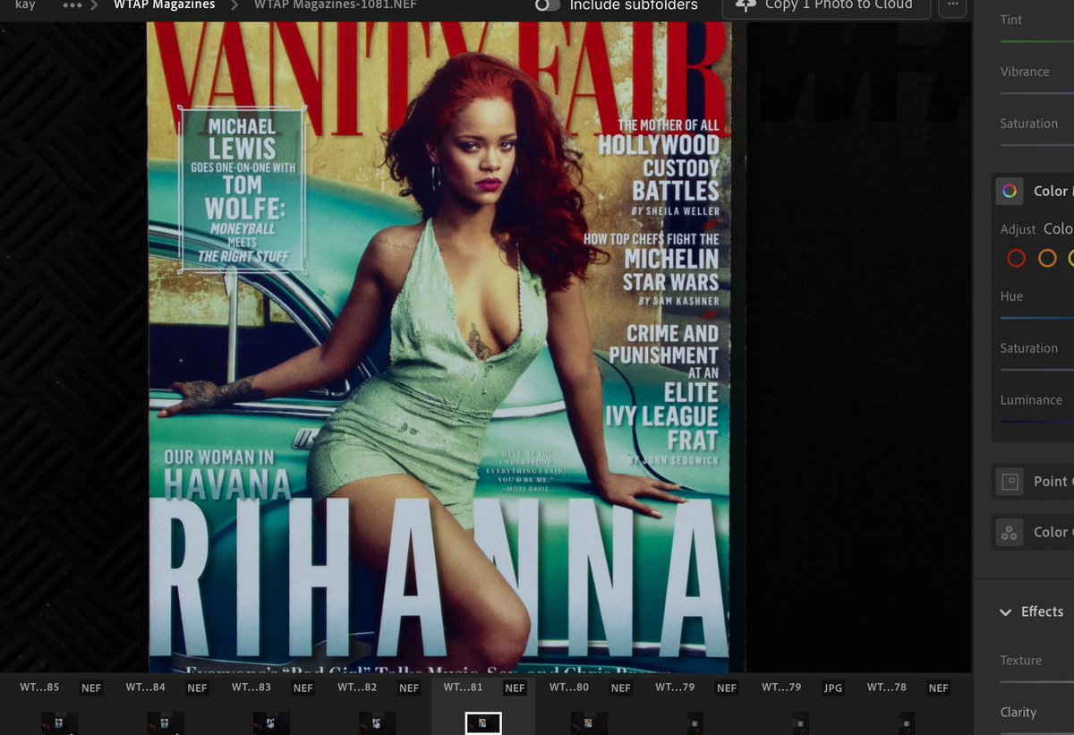Select the WT...79 JPG thumbnail

(801, 723)
